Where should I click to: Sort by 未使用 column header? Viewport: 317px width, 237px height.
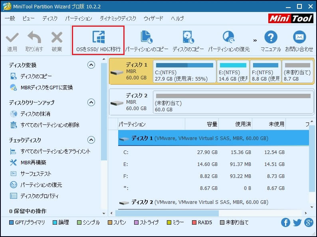pos(269,124)
